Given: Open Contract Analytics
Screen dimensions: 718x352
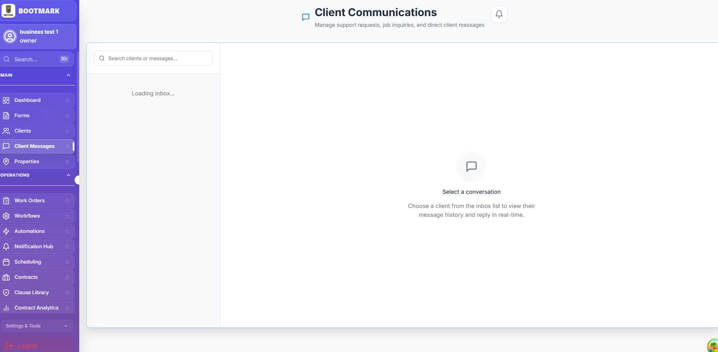Looking at the screenshot, I should (x=37, y=308).
